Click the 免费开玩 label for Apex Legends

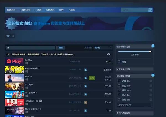coord(107,70)
